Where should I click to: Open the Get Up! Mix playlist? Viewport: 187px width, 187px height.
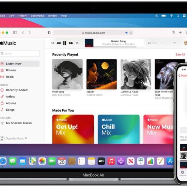73,129
